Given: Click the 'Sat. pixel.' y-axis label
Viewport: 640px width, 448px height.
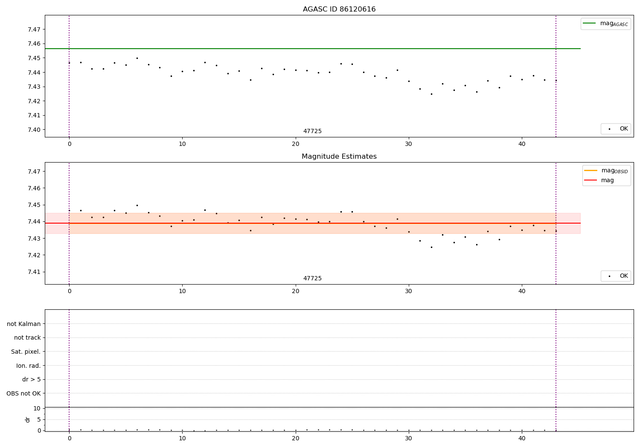Looking at the screenshot, I should (x=26, y=352).
